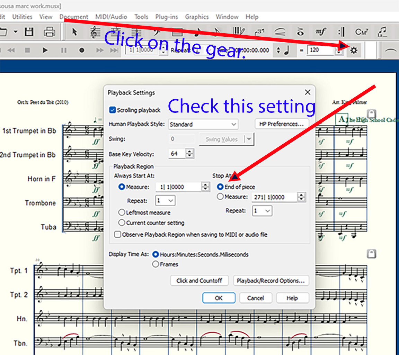This screenshot has height=355, width=399.
Task: Click the Print icon in toolbar
Action: (50, 32)
